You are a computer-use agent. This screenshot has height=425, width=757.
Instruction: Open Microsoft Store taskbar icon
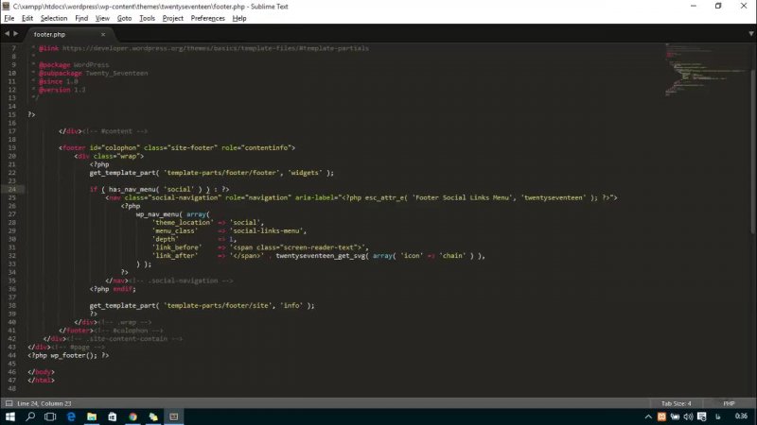112,416
